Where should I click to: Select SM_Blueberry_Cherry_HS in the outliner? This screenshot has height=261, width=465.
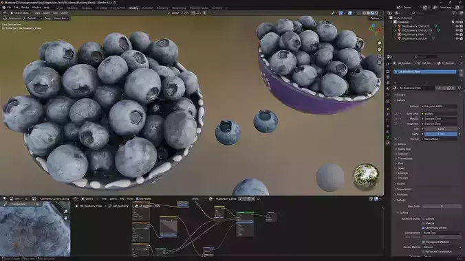[415, 26]
